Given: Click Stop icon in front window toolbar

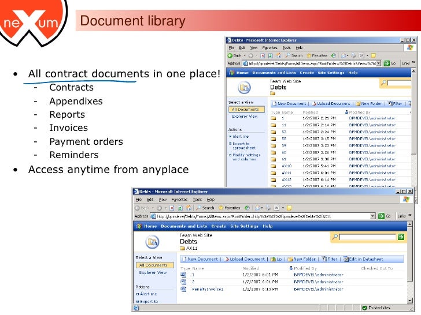Looking at the screenshot, I should (172, 208).
